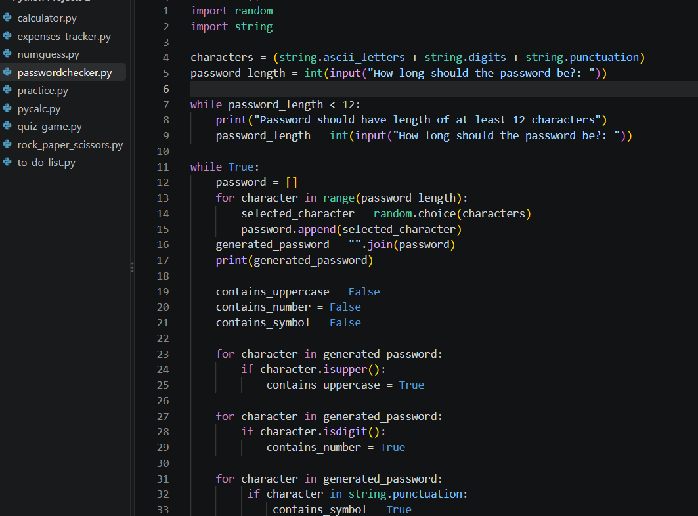Click 'string.ascii_letters' on line 4

pos(342,58)
